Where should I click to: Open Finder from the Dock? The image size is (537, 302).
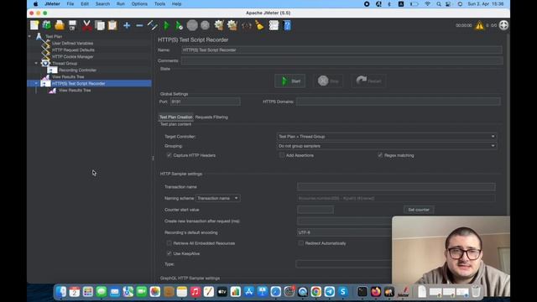coord(61,292)
